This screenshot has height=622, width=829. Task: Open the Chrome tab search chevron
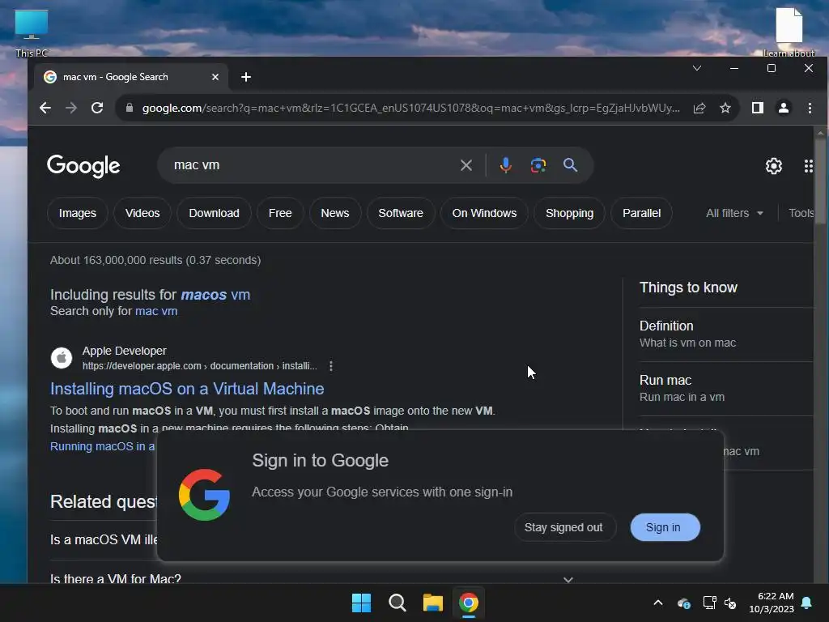click(697, 68)
